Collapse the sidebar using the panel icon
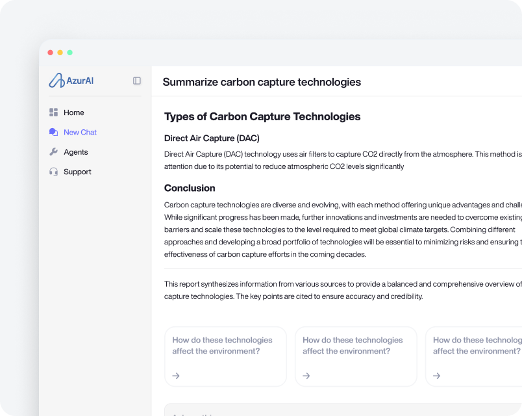 click(x=137, y=81)
